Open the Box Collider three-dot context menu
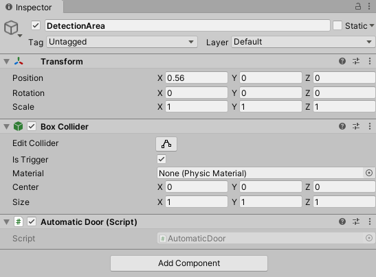Screen dimensions: 376x277 370,126
